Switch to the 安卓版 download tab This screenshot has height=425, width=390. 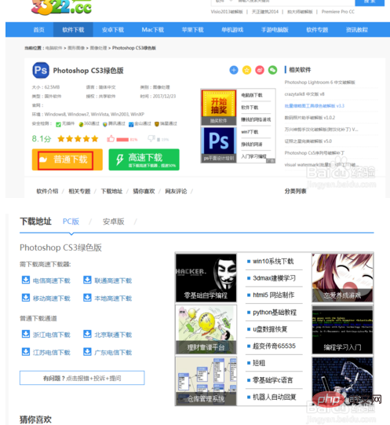tap(114, 222)
